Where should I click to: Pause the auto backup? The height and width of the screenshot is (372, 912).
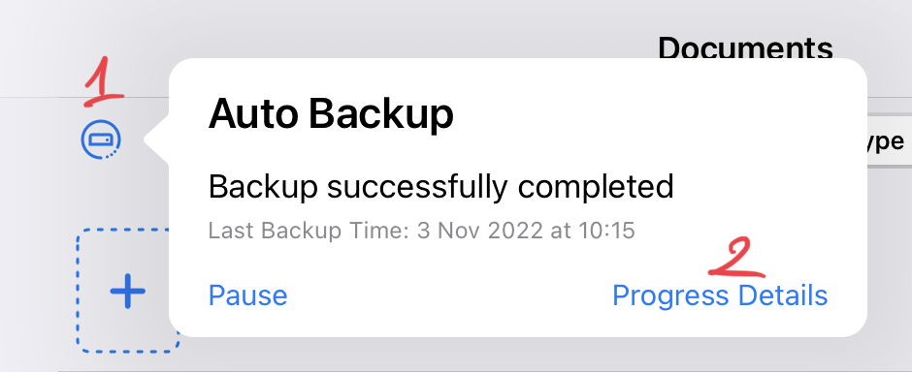[x=247, y=295]
